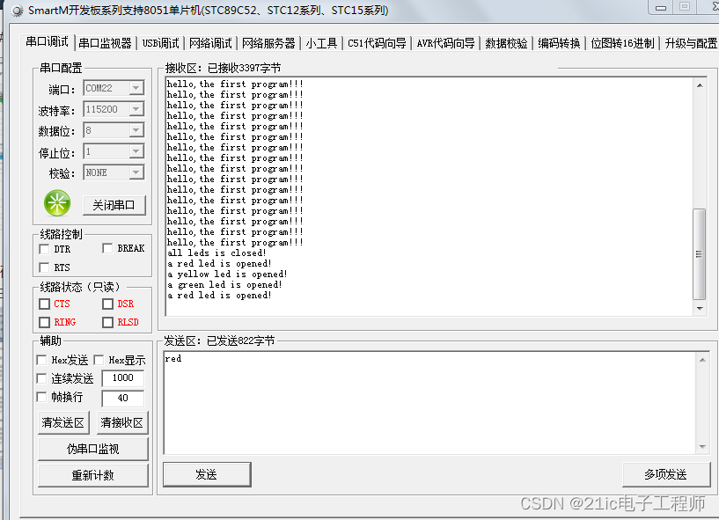Switch to the 网络调试 tab
The width and height of the screenshot is (719, 520).
pyautogui.click(x=210, y=44)
